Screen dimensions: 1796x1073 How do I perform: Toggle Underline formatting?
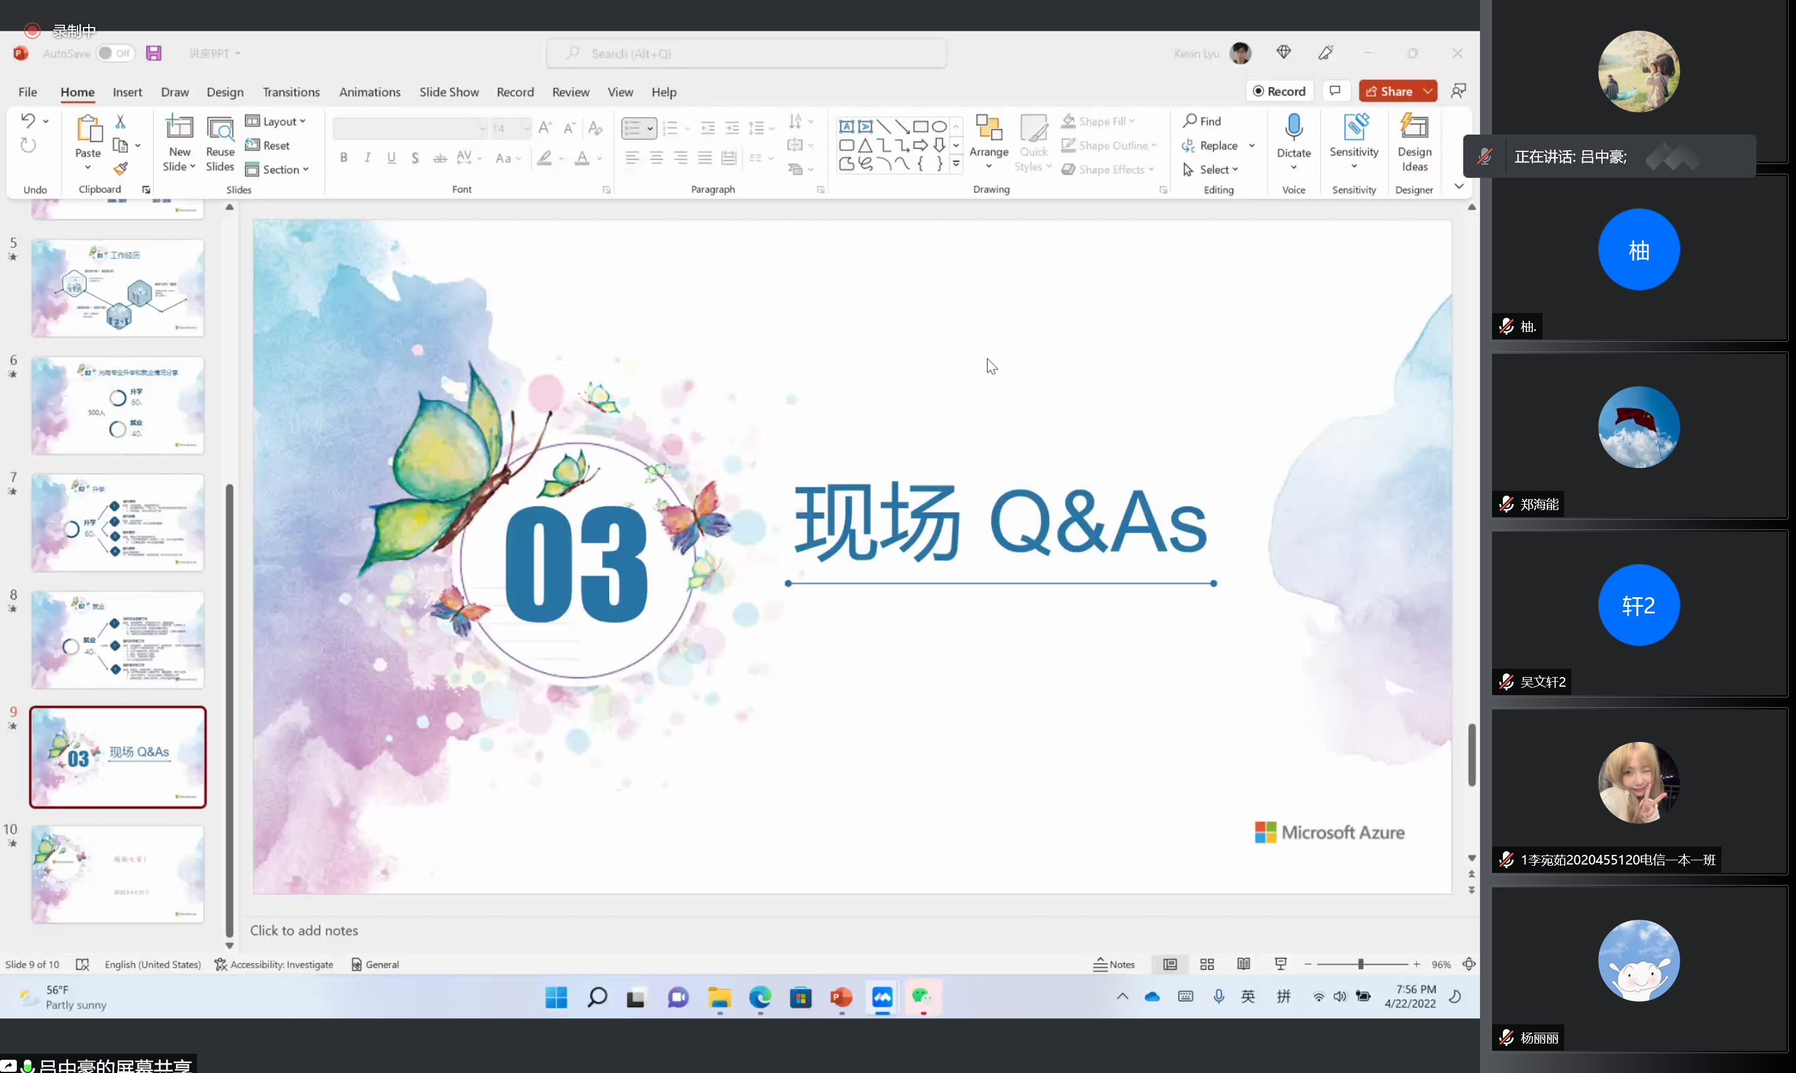pyautogui.click(x=392, y=157)
